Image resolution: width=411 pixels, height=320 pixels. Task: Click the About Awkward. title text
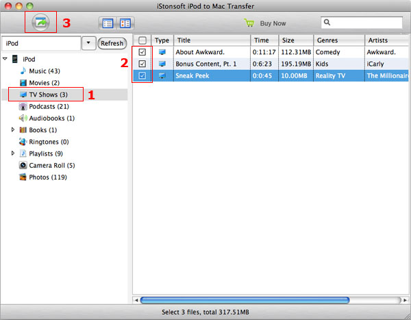pyautogui.click(x=200, y=52)
